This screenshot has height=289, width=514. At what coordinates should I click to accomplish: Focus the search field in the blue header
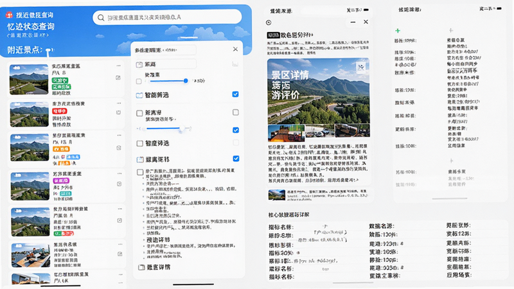[167, 17]
